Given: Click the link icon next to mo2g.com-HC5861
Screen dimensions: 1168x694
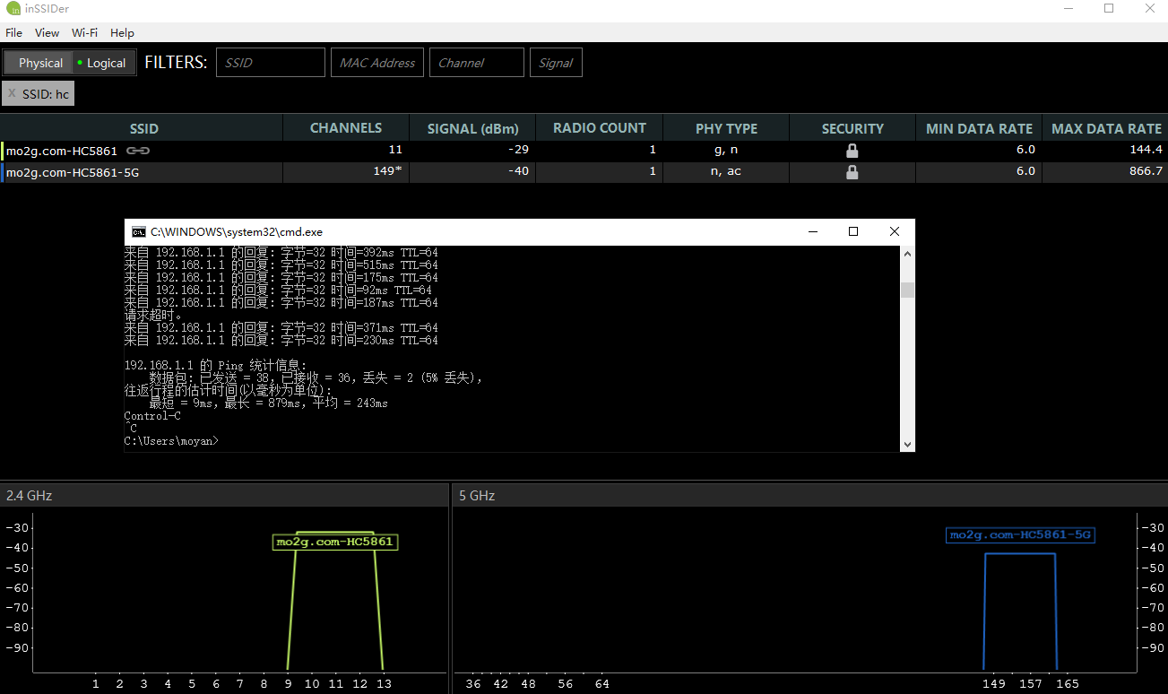Looking at the screenshot, I should pos(137,151).
